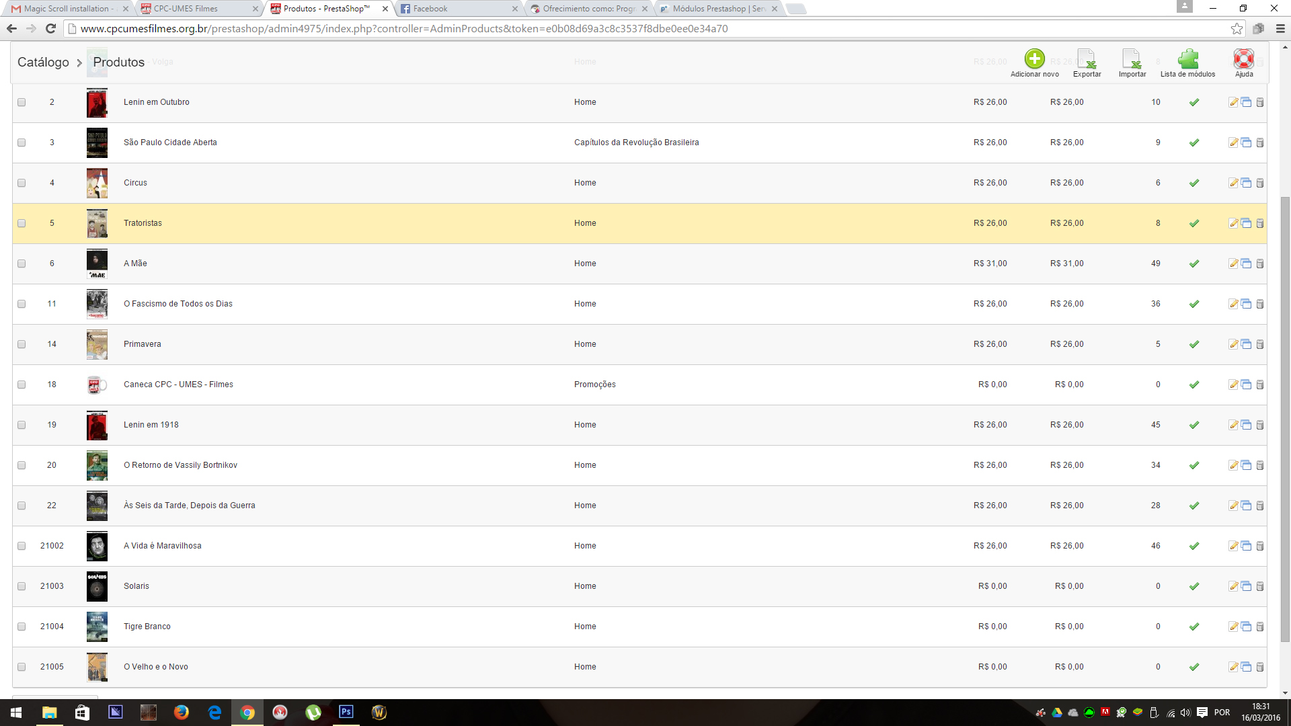The width and height of the screenshot is (1291, 726).
Task: Open Photoshop from the taskbar
Action: tap(346, 712)
